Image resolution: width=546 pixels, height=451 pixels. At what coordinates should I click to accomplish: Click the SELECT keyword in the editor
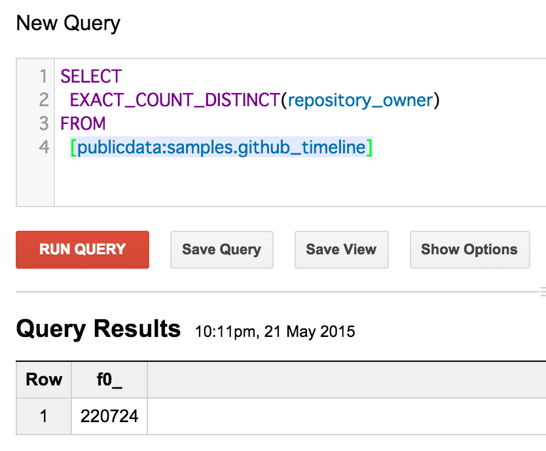[90, 76]
